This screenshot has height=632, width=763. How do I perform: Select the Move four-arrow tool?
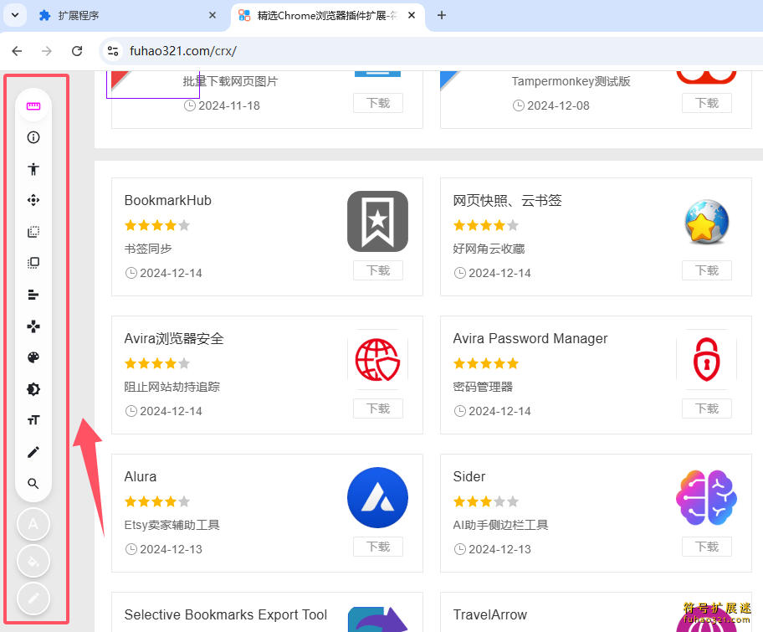33,200
